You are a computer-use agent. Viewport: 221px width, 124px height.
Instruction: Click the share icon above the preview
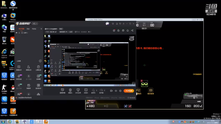click(132, 31)
